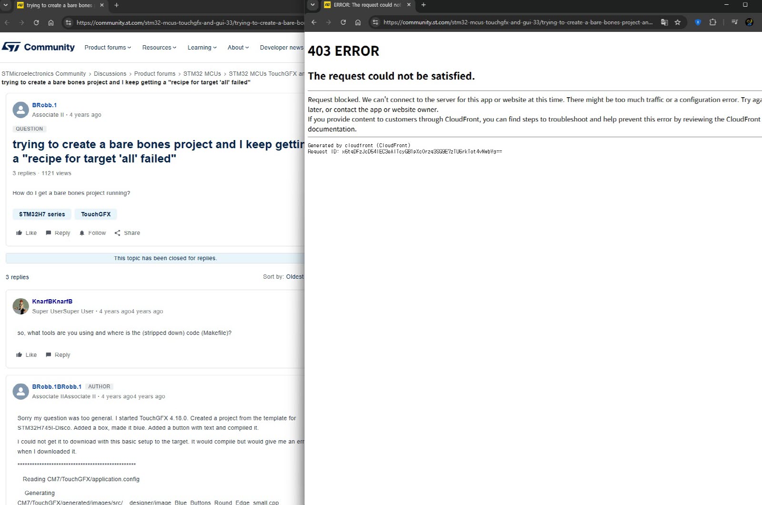Select the TouchGFX tag

96,214
